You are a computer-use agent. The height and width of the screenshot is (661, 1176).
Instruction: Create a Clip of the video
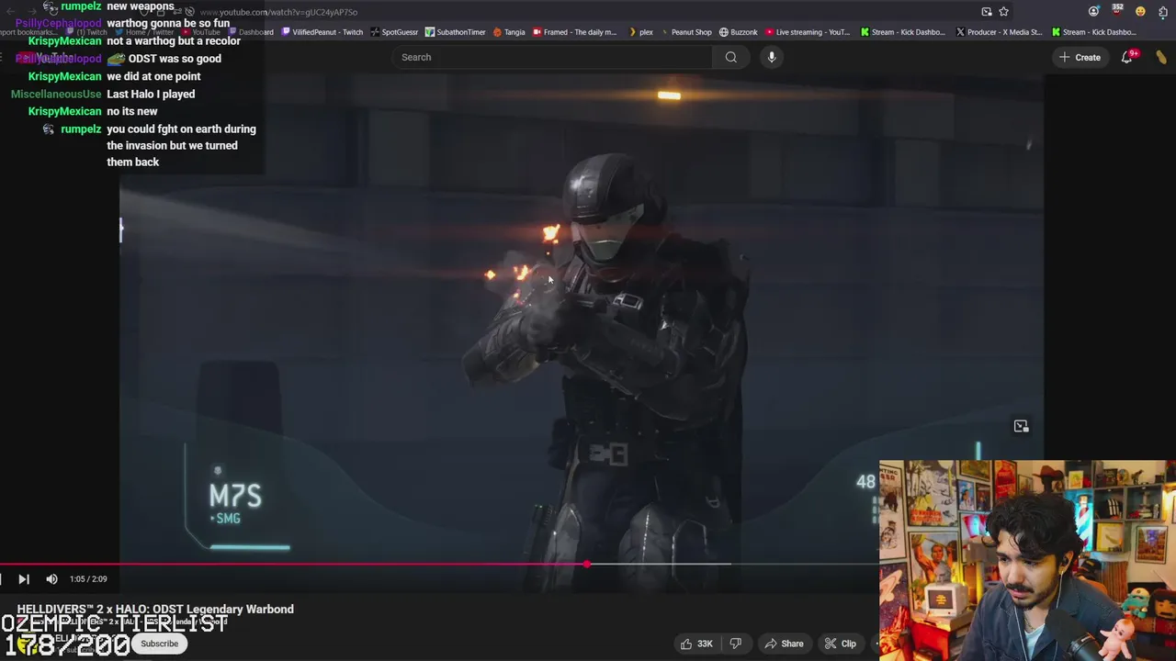click(x=840, y=644)
